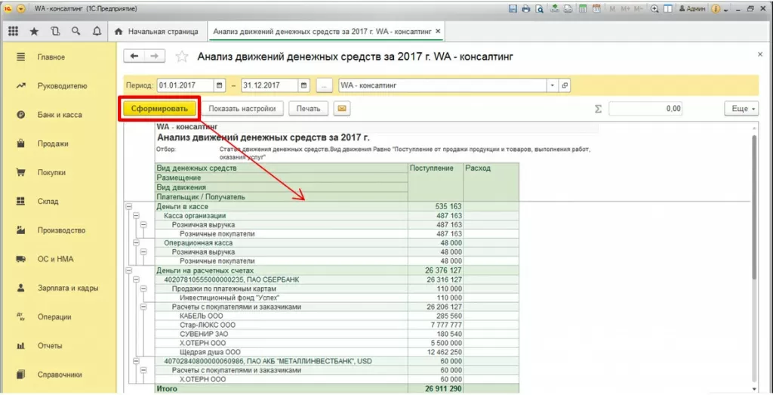Click the sum sigma icon

(598, 109)
